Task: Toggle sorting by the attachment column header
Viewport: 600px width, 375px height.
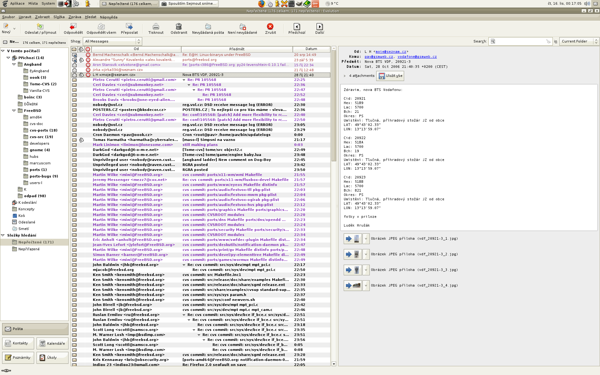Action: tap(81, 49)
